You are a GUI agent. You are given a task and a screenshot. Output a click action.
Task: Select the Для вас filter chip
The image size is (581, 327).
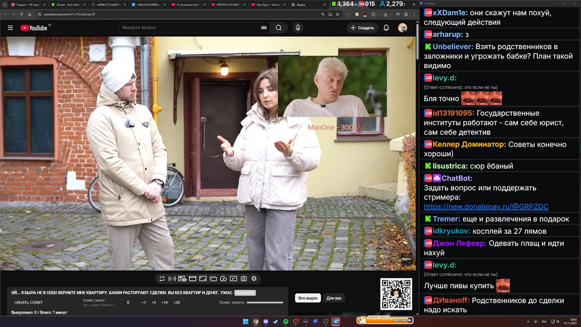click(x=334, y=298)
